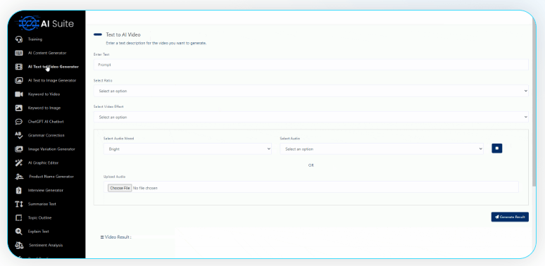Open AI Text to Image Generator
This screenshot has height=266, width=545.
[52, 80]
